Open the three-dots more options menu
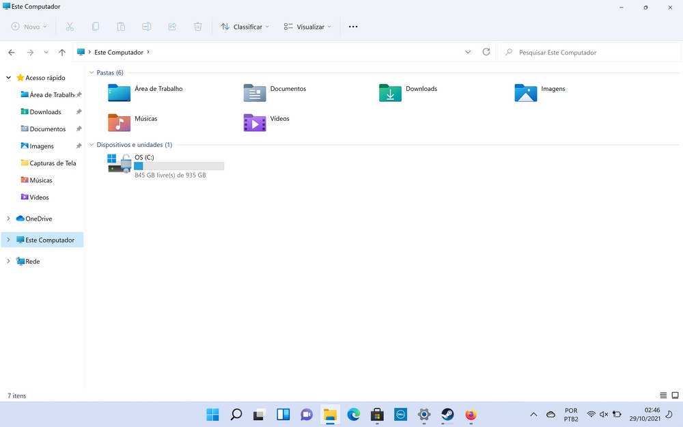Image resolution: width=683 pixels, height=427 pixels. tap(353, 27)
